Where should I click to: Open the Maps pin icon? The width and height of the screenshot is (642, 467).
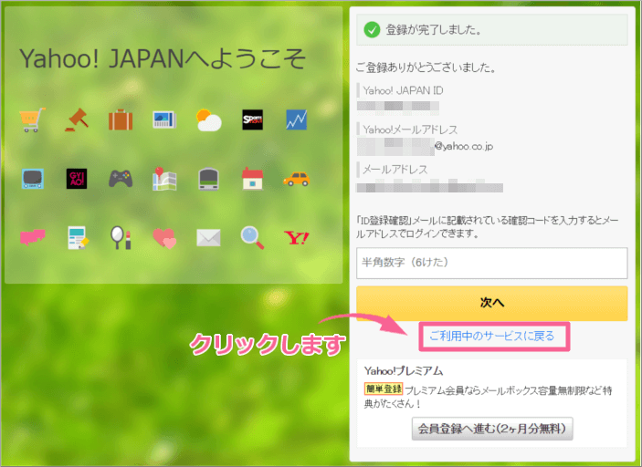tap(164, 179)
